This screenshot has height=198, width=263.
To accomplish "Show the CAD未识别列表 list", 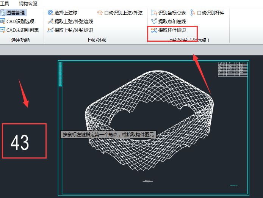I will tap(22, 30).
